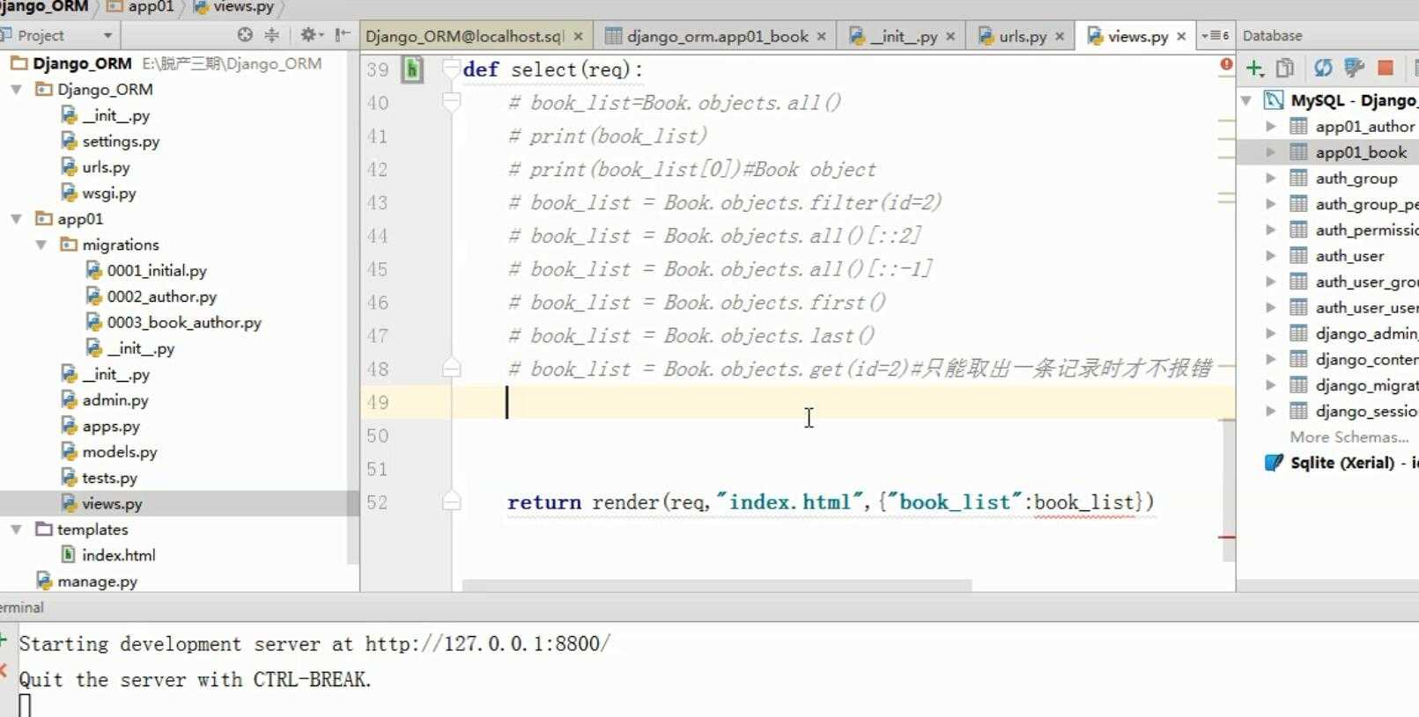Expand the auth_user table node
Viewport: 1419px width, 717px height.
pyautogui.click(x=1270, y=255)
